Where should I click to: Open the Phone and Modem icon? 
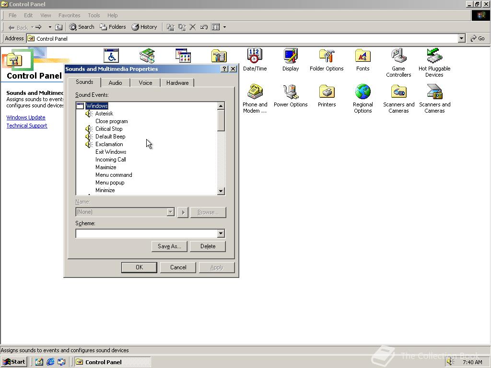tap(255, 99)
